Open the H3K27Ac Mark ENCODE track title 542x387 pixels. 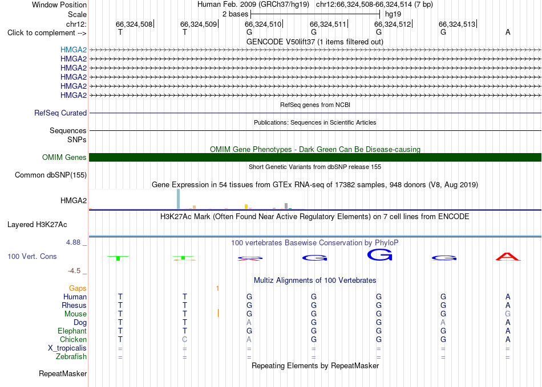(x=315, y=217)
